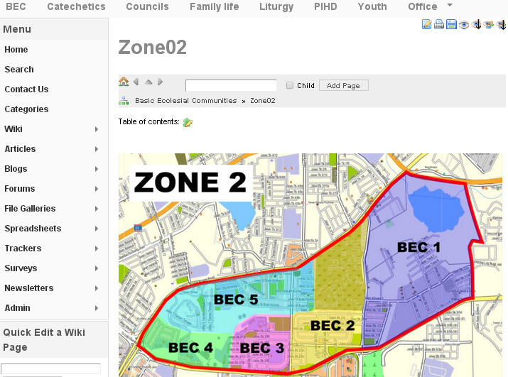Viewport: 508px width, 377px height.
Task: Go to next page with right arrow
Action: click(161, 82)
